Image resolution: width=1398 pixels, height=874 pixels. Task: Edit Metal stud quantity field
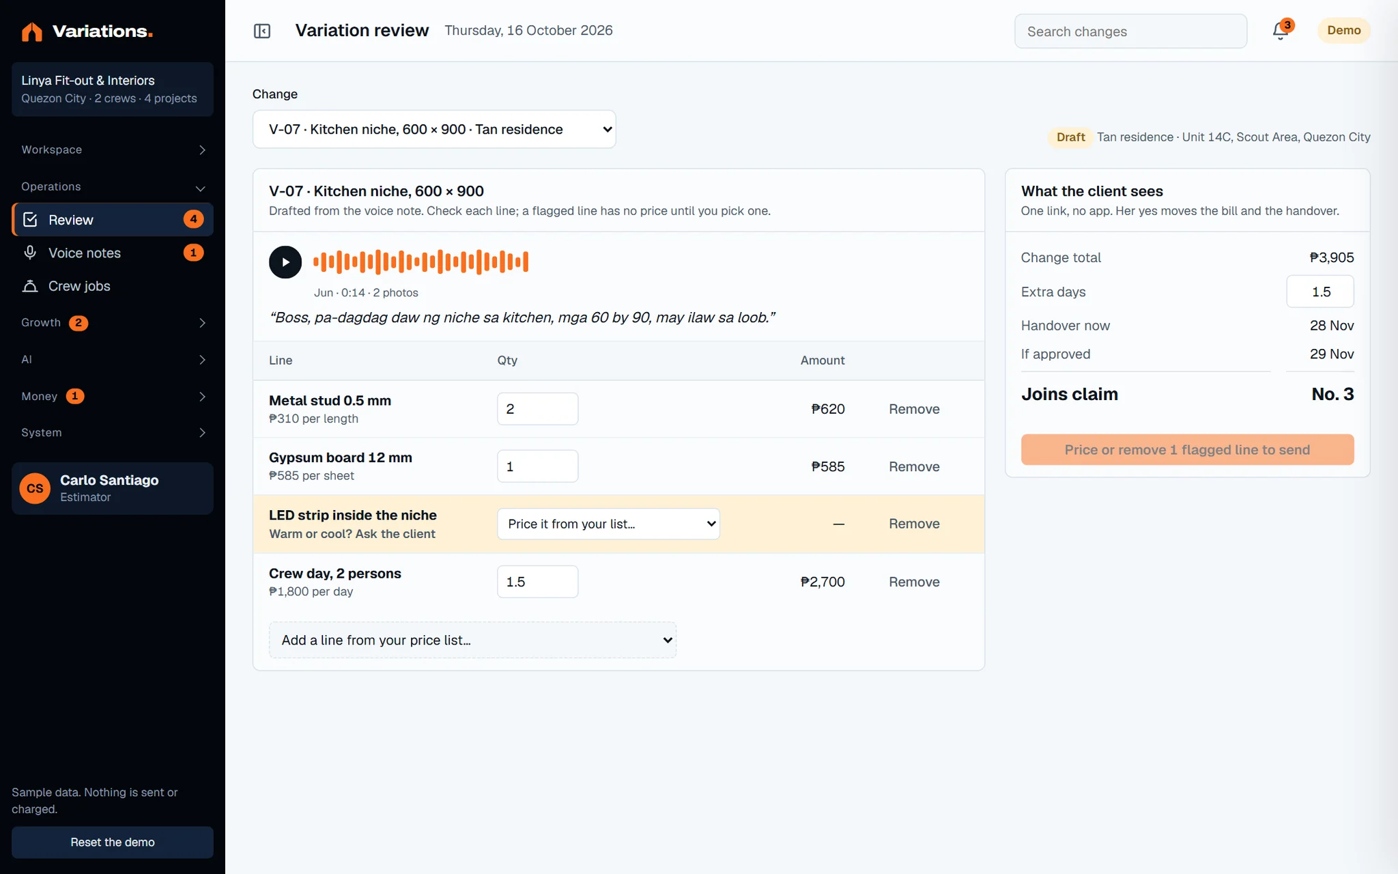click(537, 409)
